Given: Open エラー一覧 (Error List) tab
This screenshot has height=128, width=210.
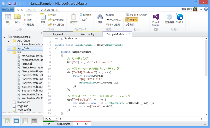Looking at the screenshot, I should coord(82,124).
